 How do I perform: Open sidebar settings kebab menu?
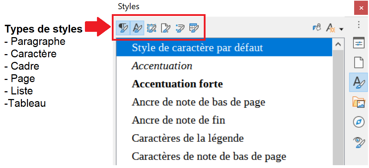(359, 24)
